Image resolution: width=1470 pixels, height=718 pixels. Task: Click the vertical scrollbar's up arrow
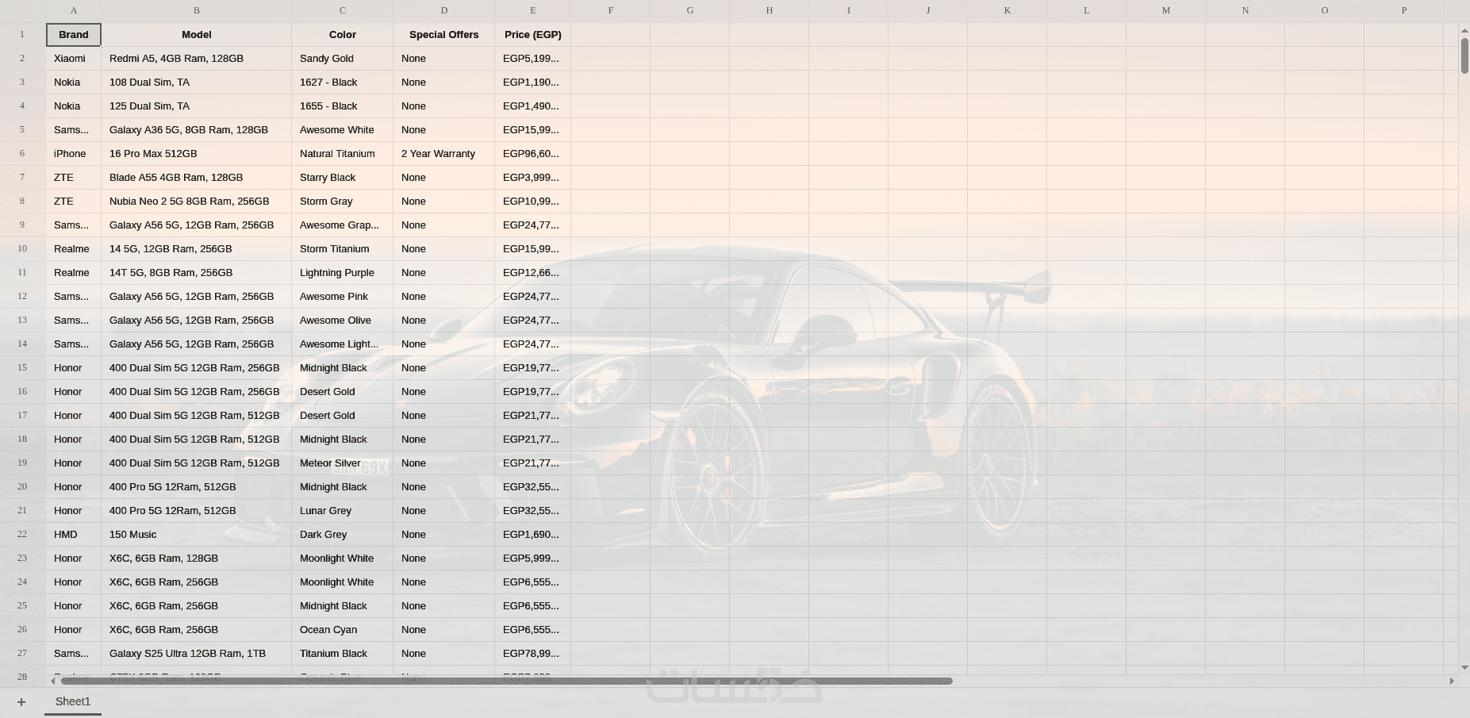coord(1464,30)
